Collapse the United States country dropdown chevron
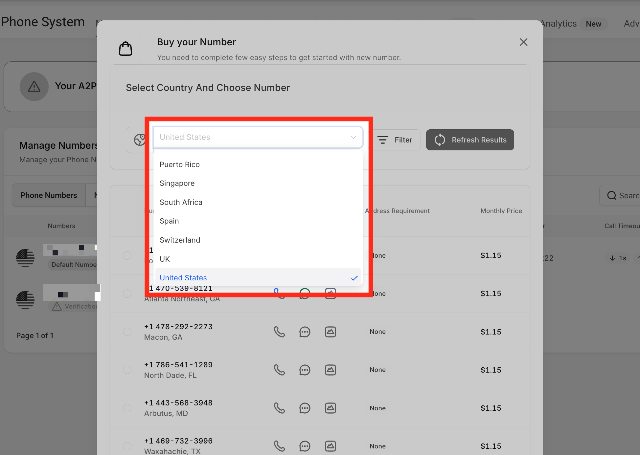 click(354, 137)
